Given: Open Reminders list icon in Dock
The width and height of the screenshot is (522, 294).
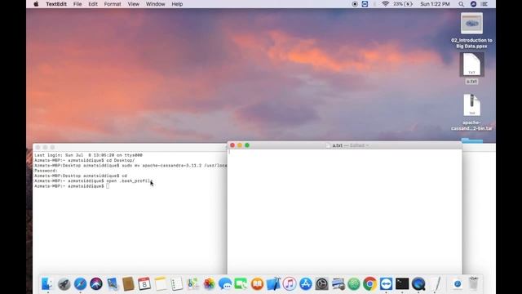Looking at the screenshot, I should [x=176, y=284].
